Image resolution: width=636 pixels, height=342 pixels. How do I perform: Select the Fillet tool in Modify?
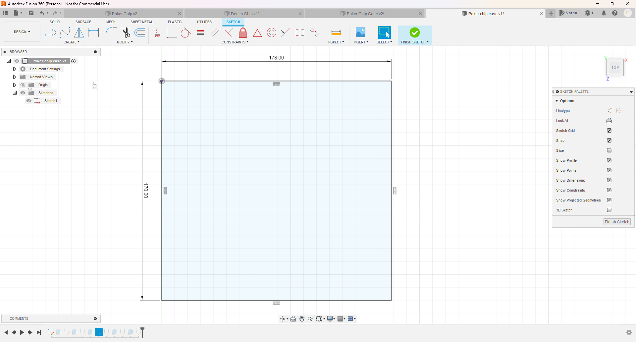point(111,32)
